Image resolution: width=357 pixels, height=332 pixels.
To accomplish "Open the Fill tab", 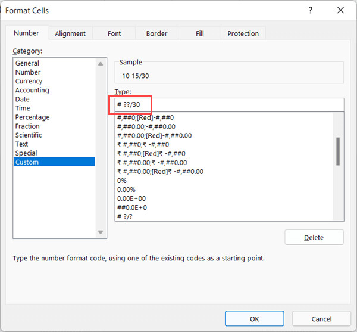I will pos(199,34).
